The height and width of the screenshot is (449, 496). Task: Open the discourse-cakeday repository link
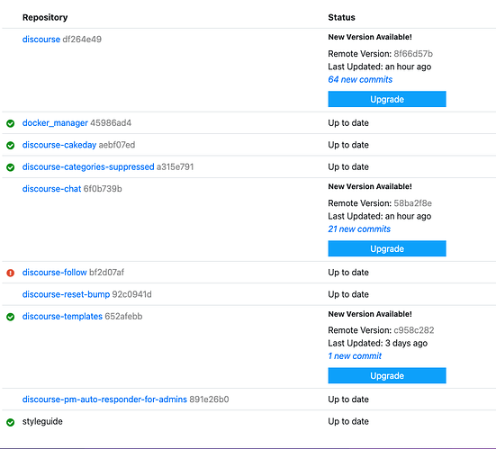[59, 145]
